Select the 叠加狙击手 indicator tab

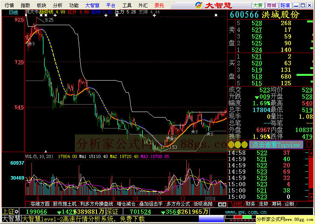point(151,204)
